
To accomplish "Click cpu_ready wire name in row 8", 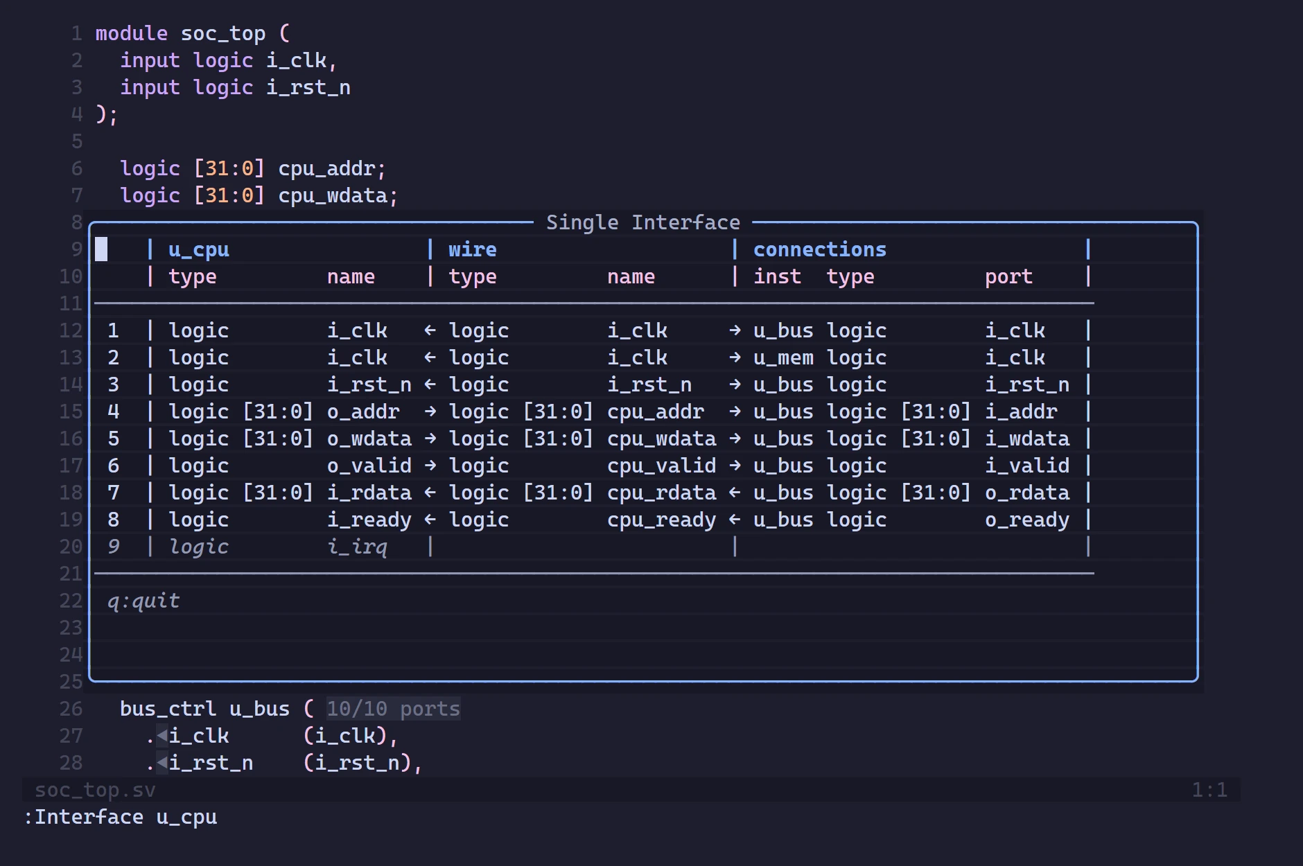I will click(x=662, y=520).
